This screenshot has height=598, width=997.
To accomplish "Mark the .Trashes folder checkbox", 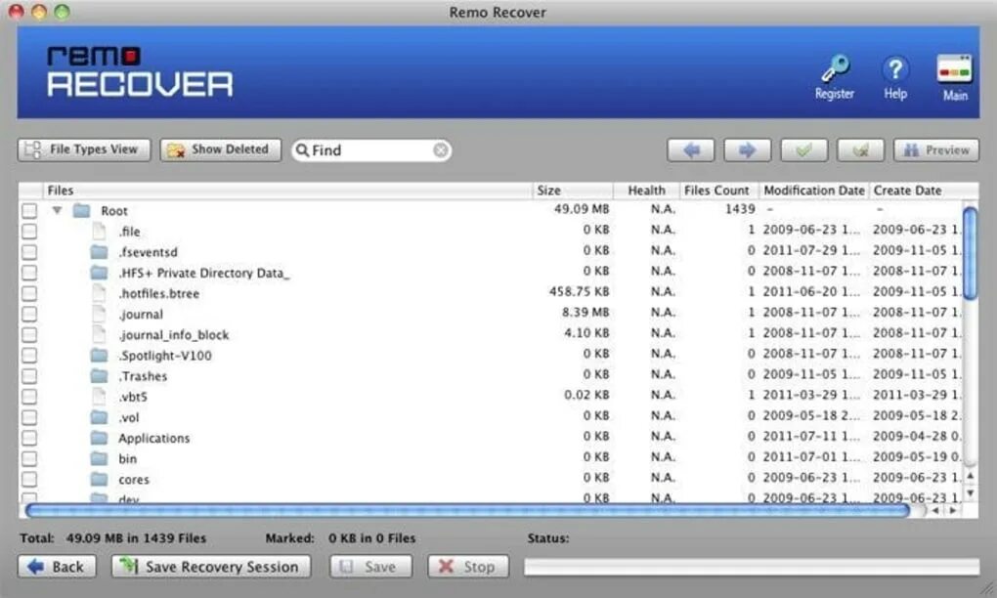I will coord(29,375).
